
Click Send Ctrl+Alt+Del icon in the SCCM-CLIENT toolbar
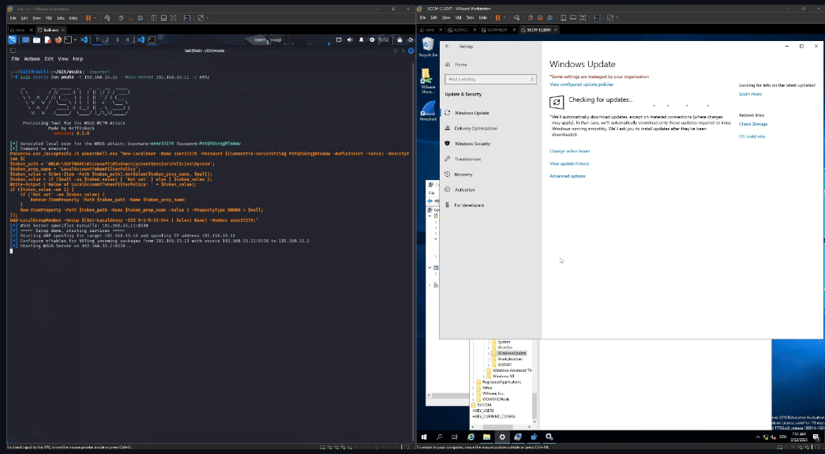click(516, 17)
